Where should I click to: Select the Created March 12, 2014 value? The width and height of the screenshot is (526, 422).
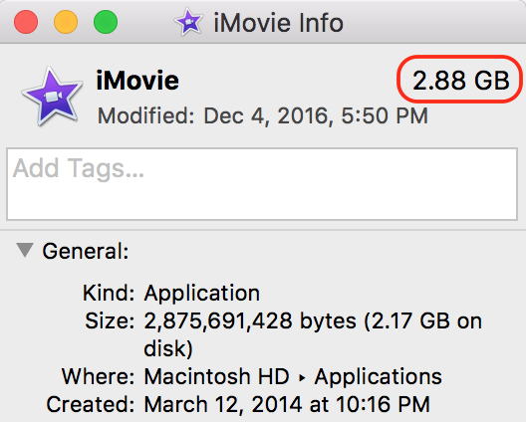pos(287,404)
